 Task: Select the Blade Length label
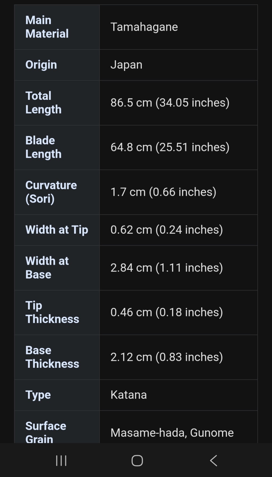click(x=44, y=147)
